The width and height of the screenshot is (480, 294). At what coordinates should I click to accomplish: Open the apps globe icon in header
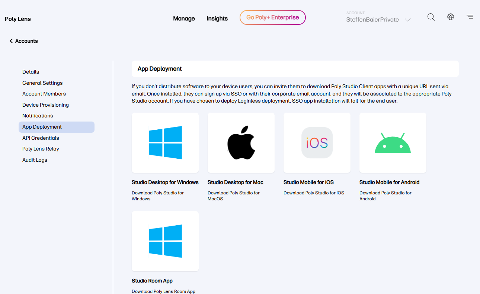point(451,17)
